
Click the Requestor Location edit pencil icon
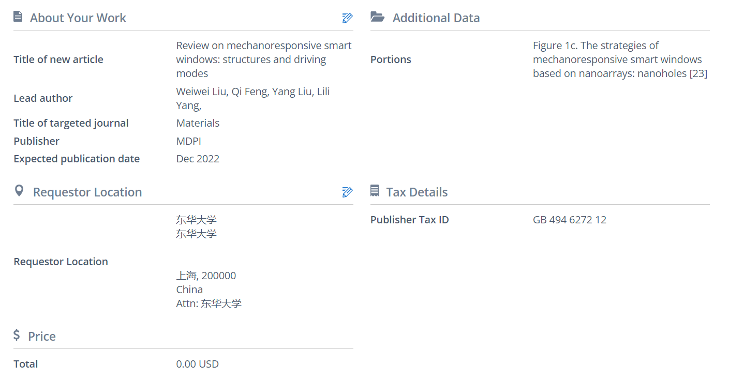[x=347, y=192]
